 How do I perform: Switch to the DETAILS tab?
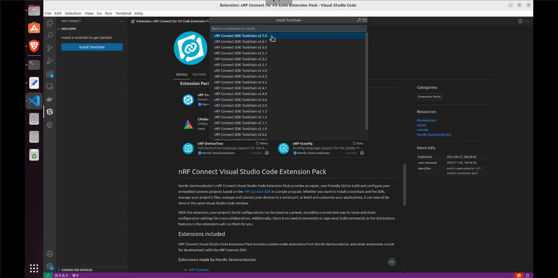(x=182, y=74)
